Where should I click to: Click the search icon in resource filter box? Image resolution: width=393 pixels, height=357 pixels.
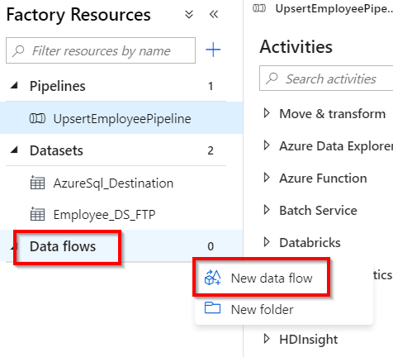(x=18, y=51)
